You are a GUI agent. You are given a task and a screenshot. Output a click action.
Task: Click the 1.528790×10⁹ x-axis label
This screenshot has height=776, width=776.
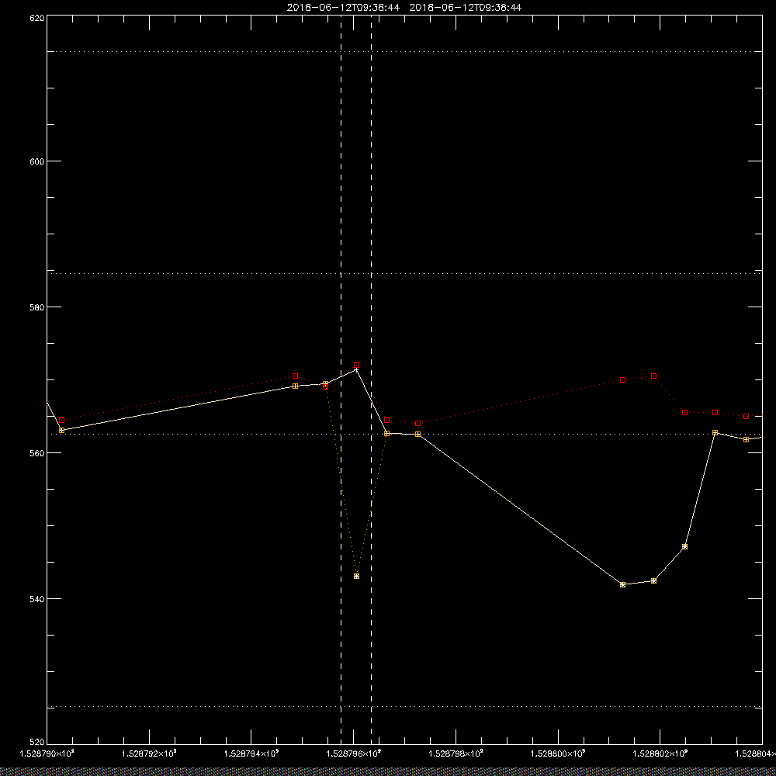[x=47, y=753]
